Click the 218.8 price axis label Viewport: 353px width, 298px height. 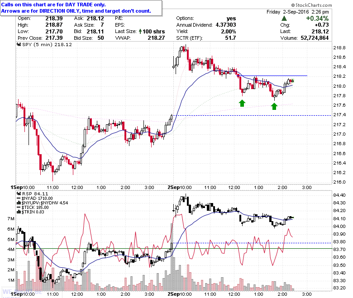click(x=339, y=47)
